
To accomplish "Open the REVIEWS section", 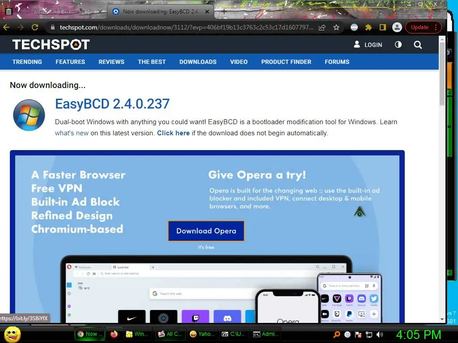I will point(111,62).
